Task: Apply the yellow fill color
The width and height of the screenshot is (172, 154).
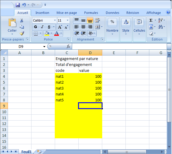Action: [x=47, y=33]
